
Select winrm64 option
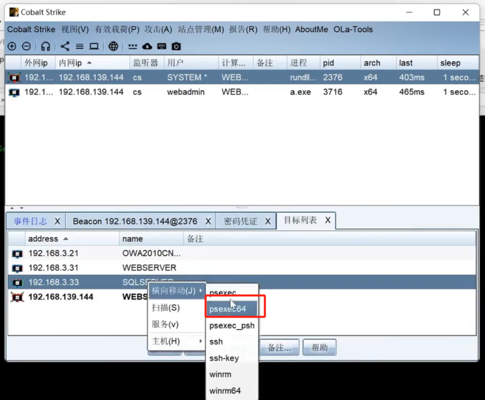(232, 391)
